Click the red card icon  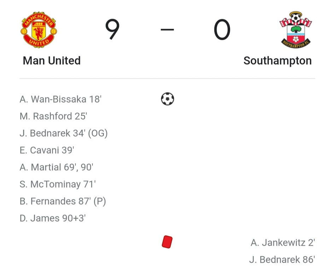[x=167, y=242]
